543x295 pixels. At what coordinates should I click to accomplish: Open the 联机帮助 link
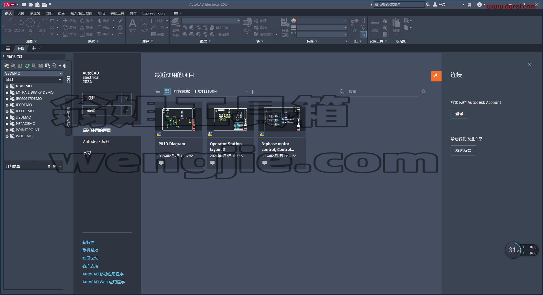coord(90,250)
